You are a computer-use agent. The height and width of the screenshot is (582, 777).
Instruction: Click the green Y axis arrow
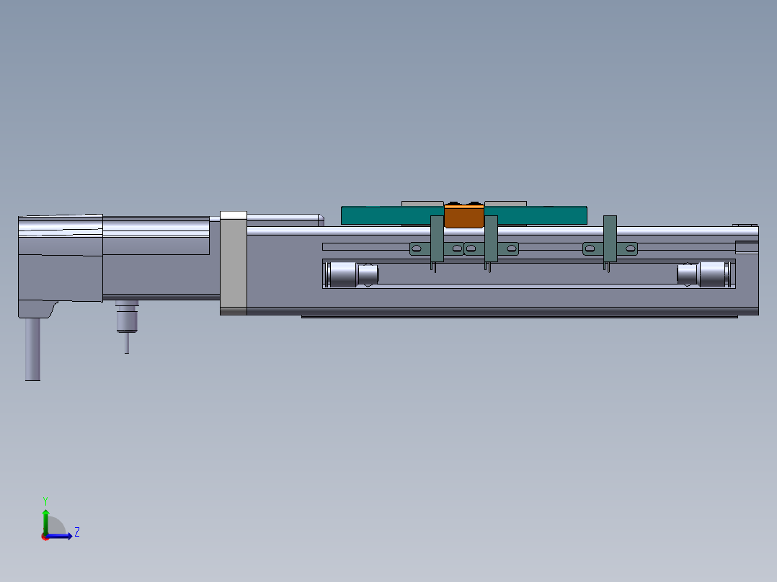pyautogui.click(x=45, y=517)
